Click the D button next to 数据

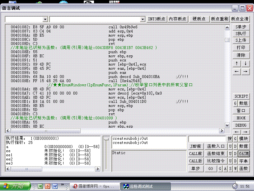click(235, 146)
